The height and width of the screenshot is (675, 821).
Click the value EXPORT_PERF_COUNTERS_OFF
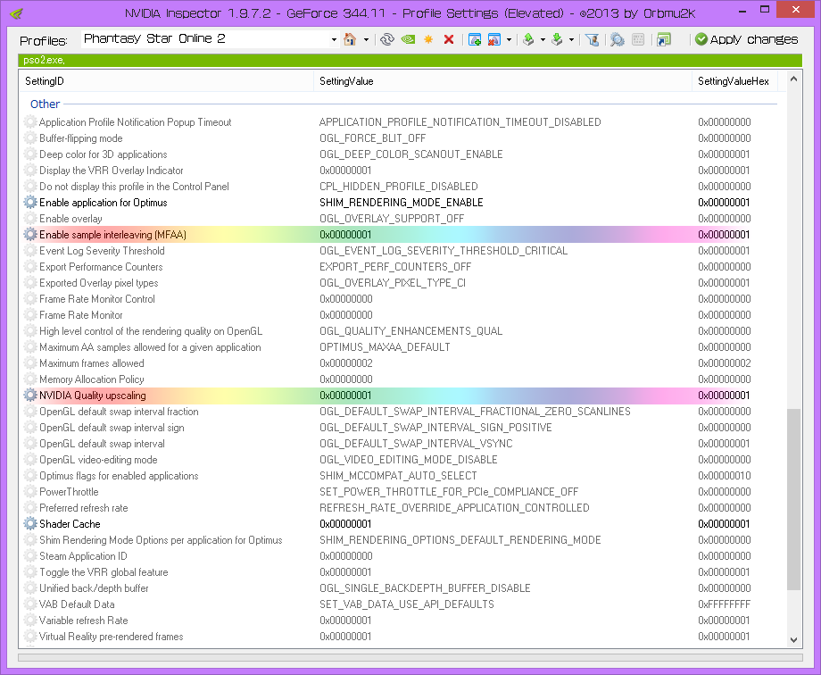point(395,267)
